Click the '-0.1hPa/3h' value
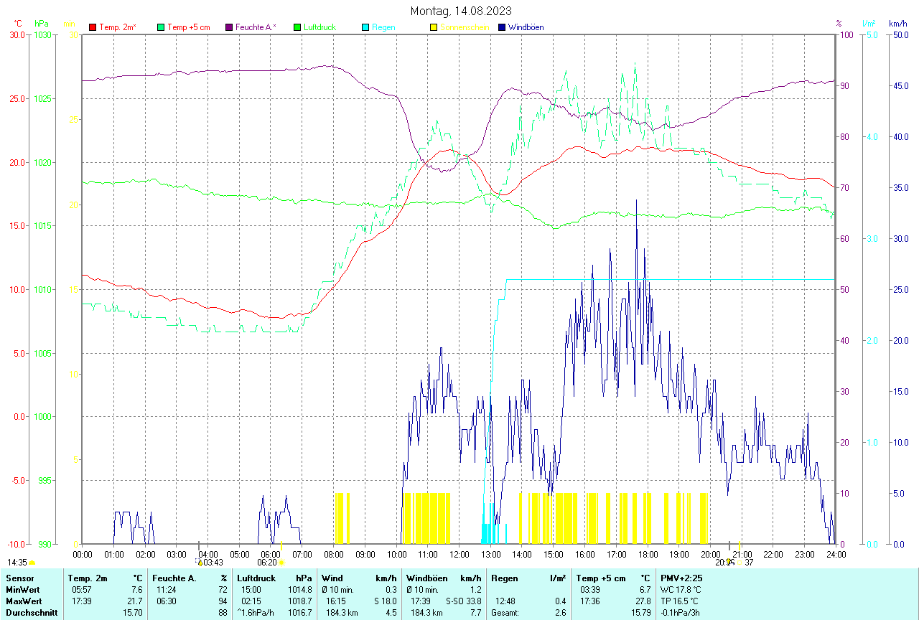 pyautogui.click(x=681, y=613)
